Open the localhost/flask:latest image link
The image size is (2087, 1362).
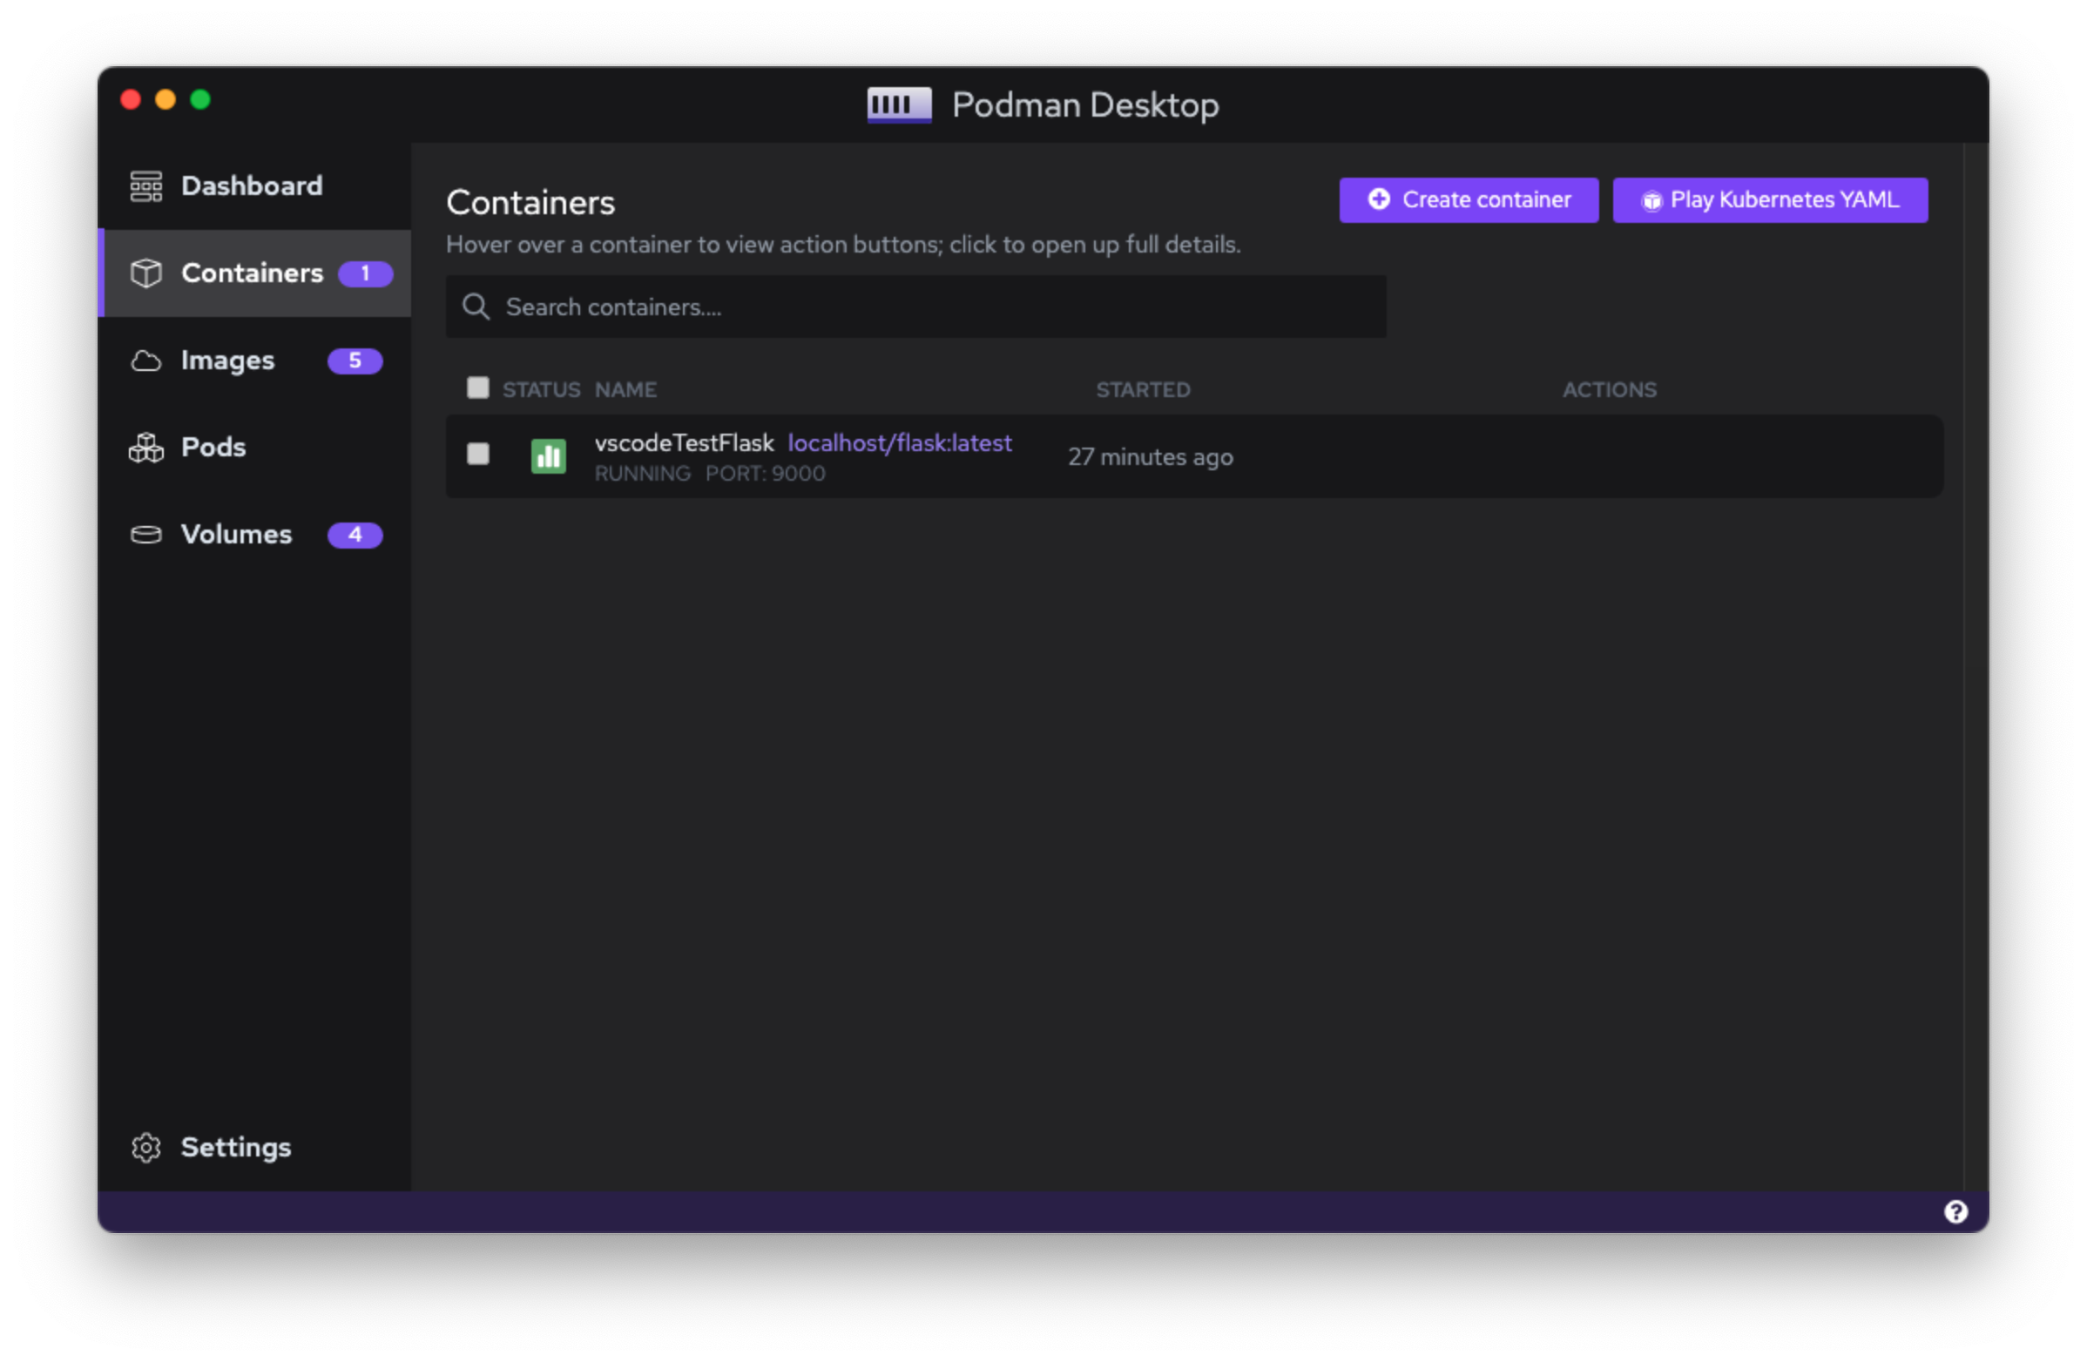coord(901,442)
